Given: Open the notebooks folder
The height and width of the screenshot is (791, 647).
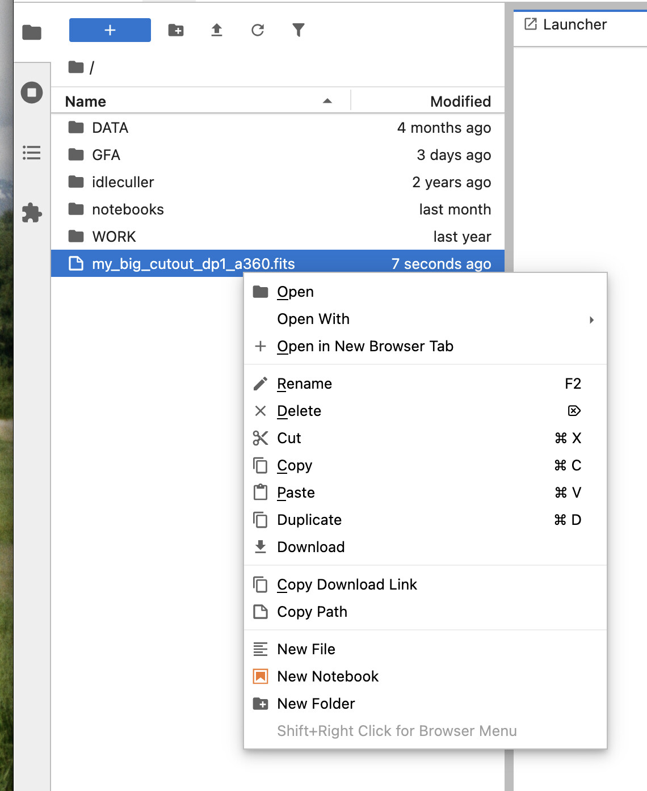Looking at the screenshot, I should tap(128, 209).
